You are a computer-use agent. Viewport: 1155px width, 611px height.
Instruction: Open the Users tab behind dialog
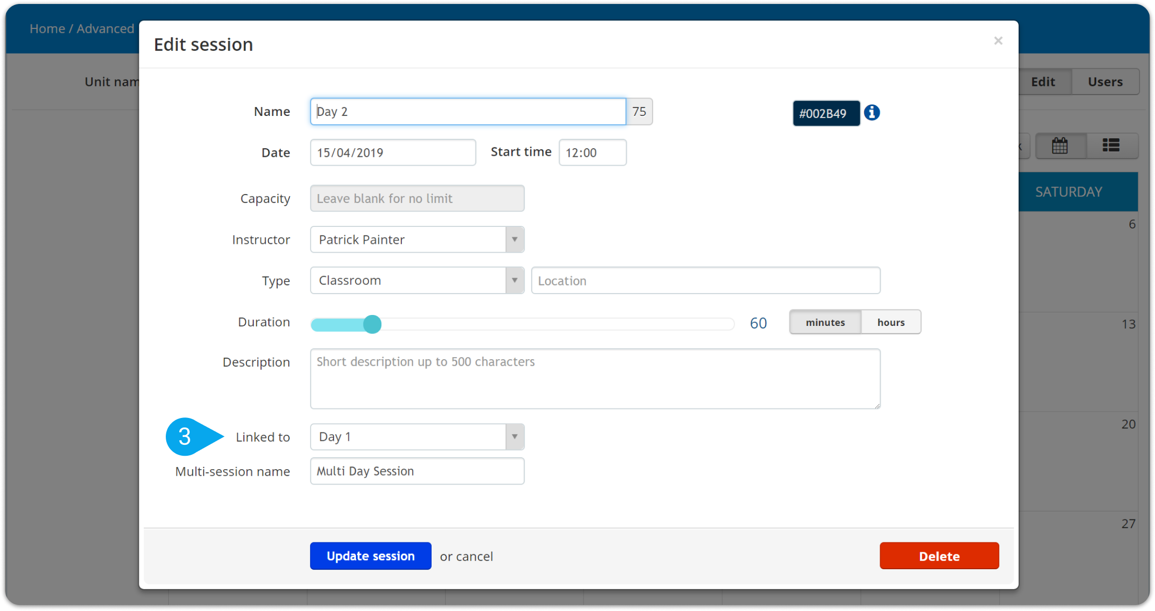click(1105, 82)
